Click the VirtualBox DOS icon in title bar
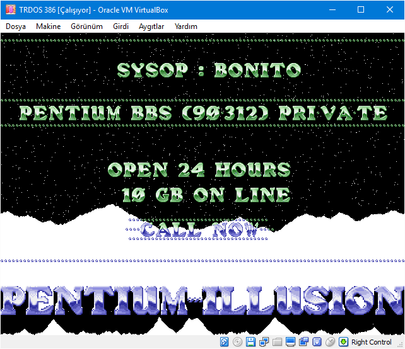 [11, 10]
